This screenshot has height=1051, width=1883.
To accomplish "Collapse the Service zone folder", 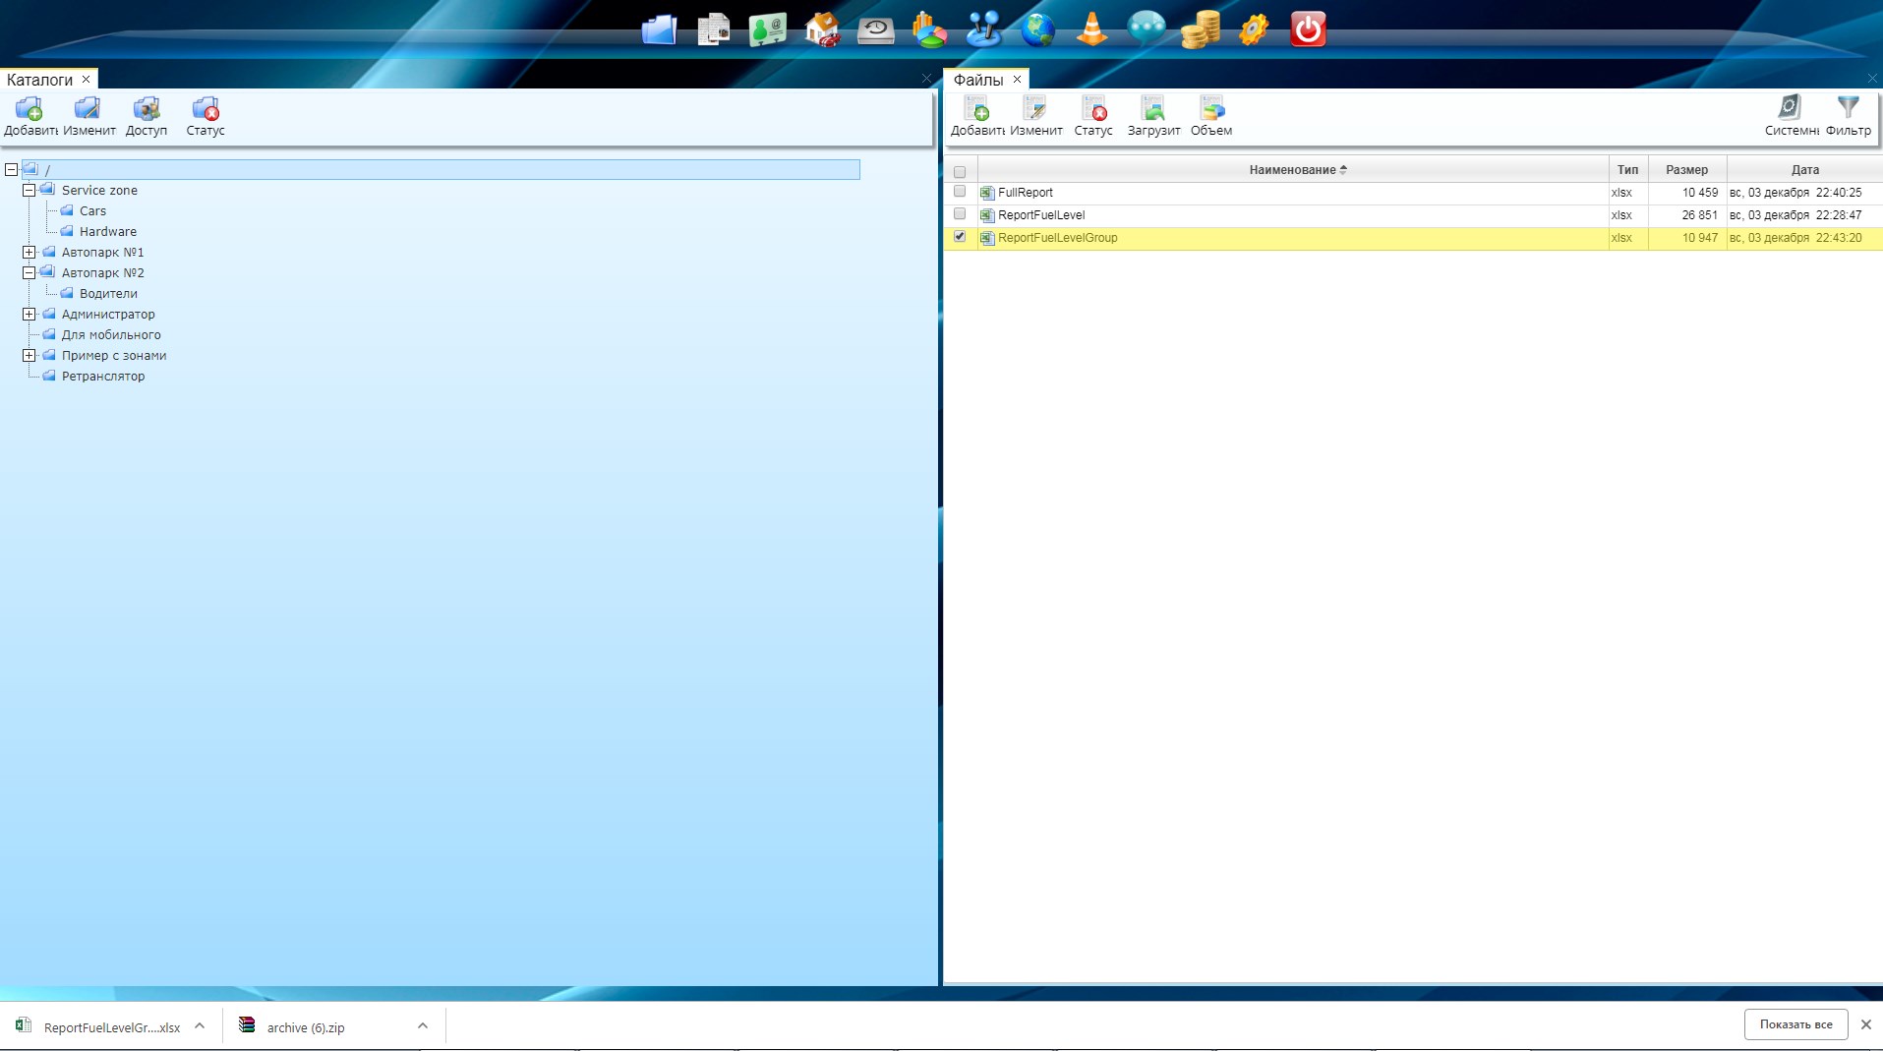I will [29, 191].
